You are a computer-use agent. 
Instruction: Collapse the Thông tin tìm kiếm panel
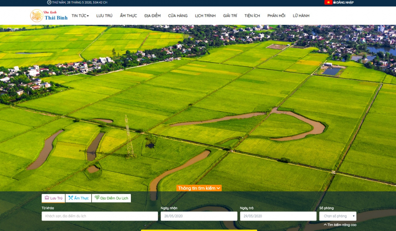click(199, 188)
